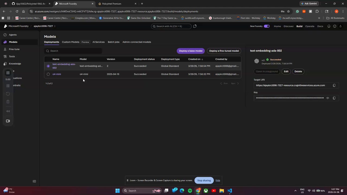This screenshot has height=195, width=347.
Task: Toggle the Loom camera icon
Action: [8, 121]
